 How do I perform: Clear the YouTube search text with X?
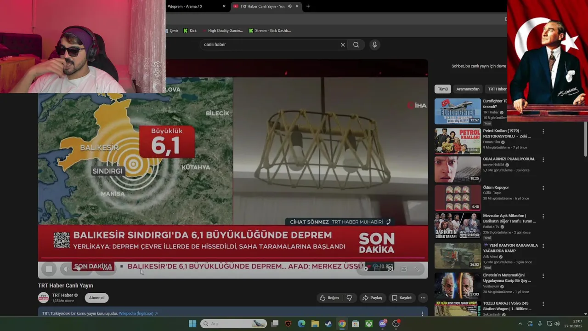pyautogui.click(x=343, y=45)
